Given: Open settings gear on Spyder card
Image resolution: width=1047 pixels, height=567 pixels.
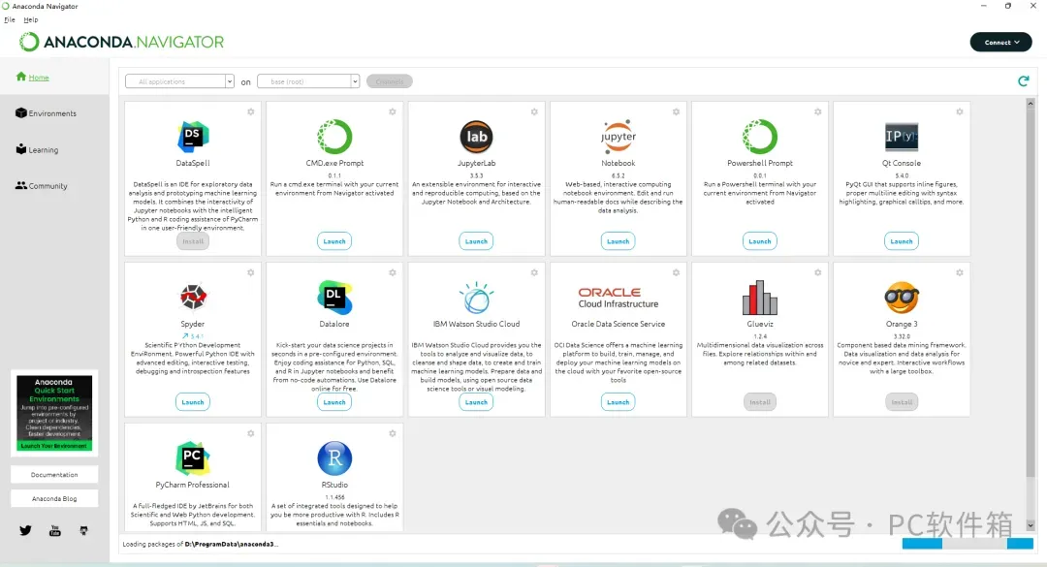Looking at the screenshot, I should (x=251, y=272).
